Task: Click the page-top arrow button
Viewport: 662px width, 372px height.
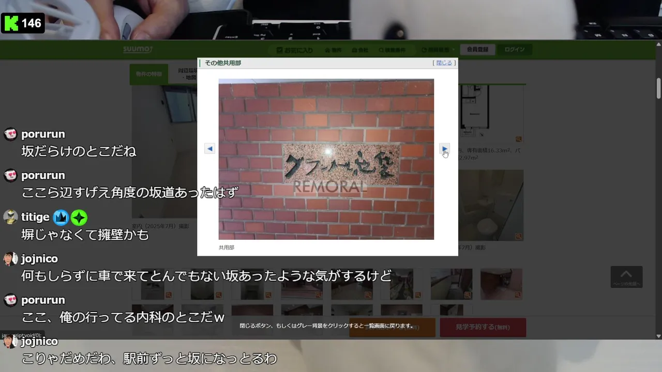Action: click(626, 277)
